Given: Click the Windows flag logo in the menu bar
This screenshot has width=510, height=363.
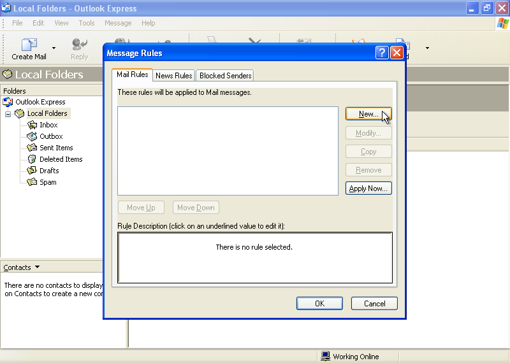Looking at the screenshot, I should (x=502, y=24).
